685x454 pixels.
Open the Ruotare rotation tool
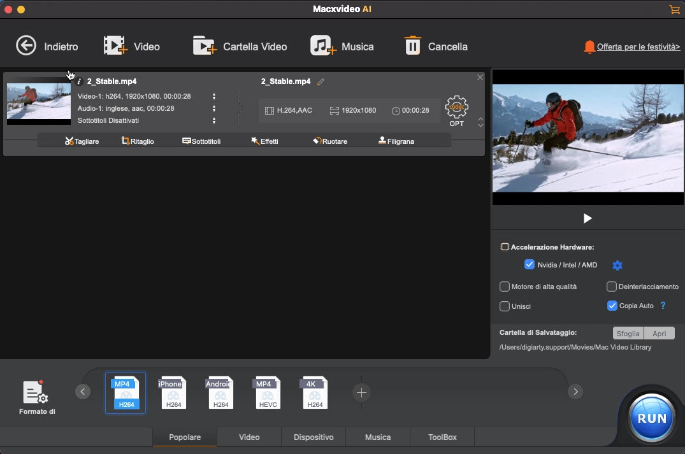pyautogui.click(x=329, y=141)
